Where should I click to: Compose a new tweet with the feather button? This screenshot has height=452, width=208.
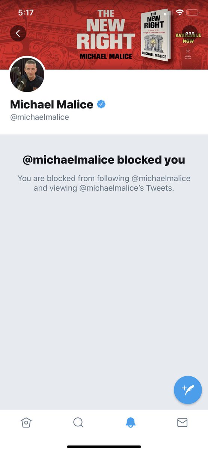(x=188, y=390)
